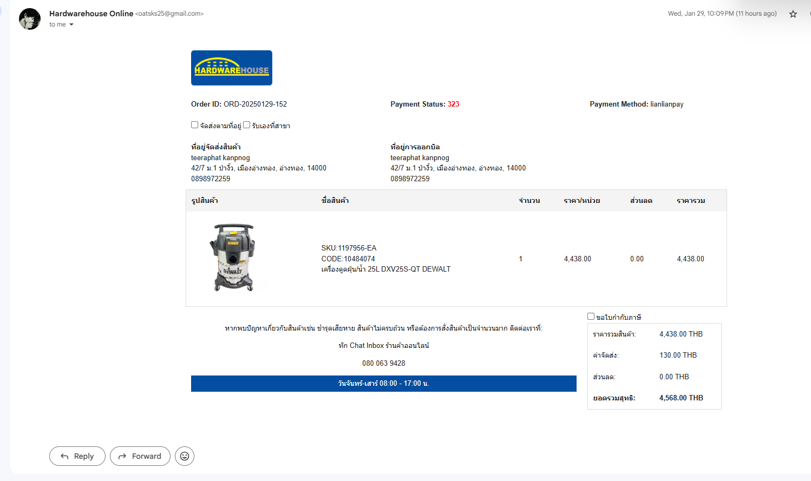
Task: Open the emoji reaction picker
Action: pos(185,456)
